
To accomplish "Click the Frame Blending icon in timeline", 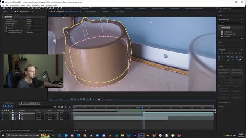I will [x=62, y=107].
